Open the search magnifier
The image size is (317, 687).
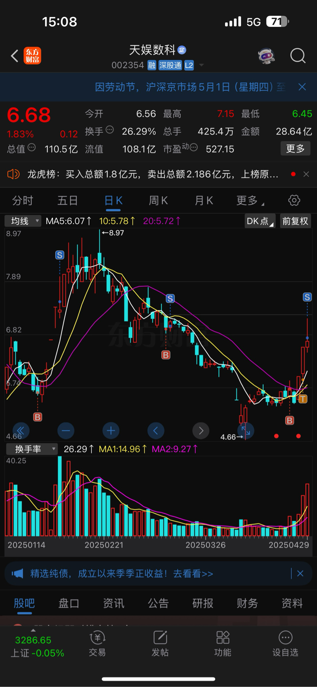[298, 56]
